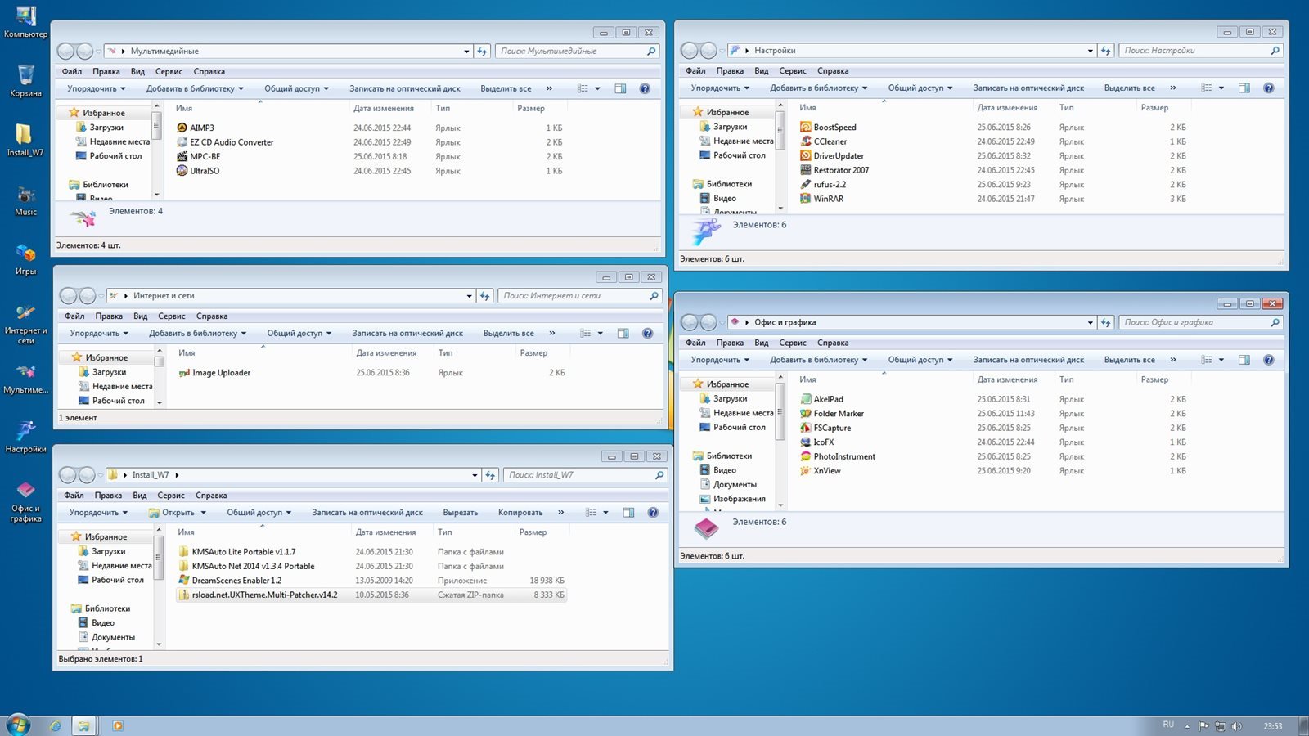Open the Открыть dropdown arrow in Install_W7 window

click(203, 513)
